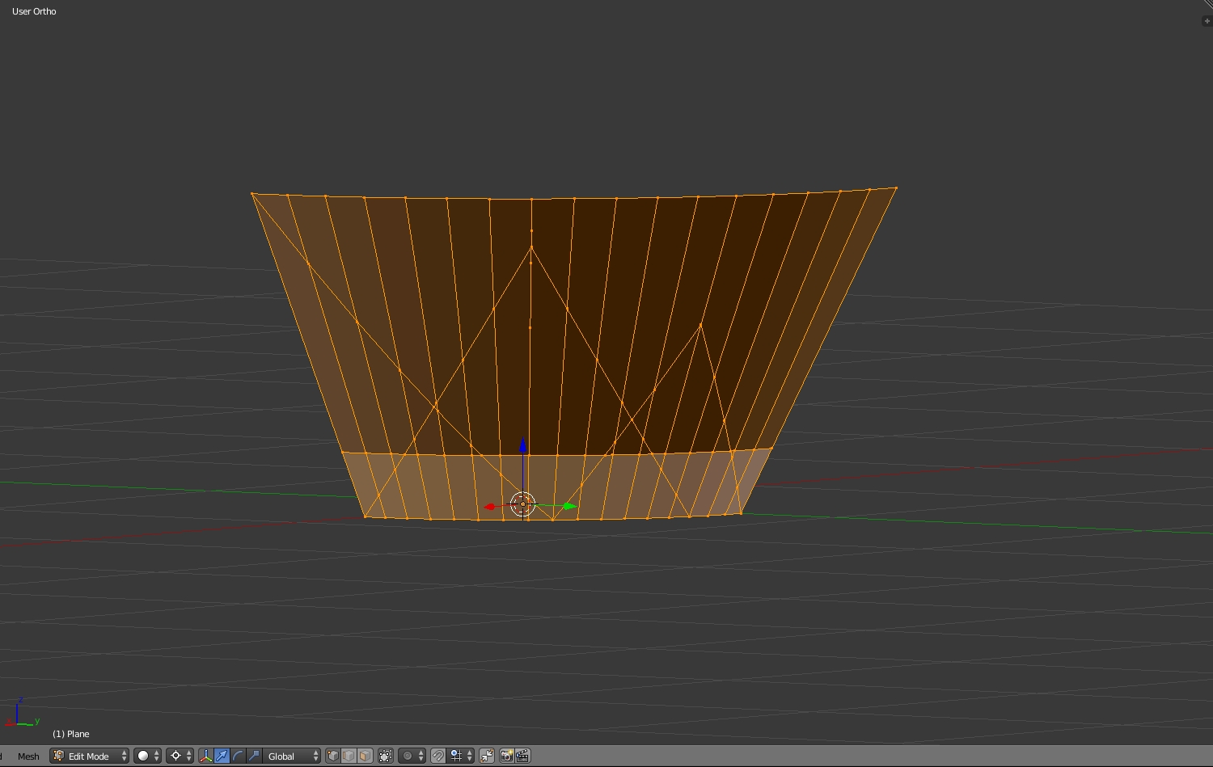Click the 'User Ortho' view label

click(34, 11)
